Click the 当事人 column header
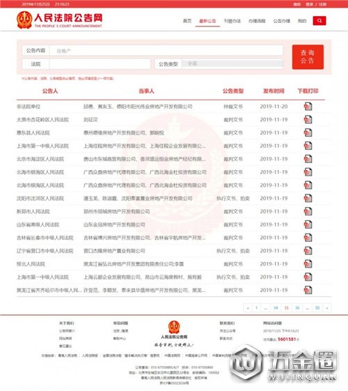This screenshot has width=348, height=391. [x=146, y=91]
